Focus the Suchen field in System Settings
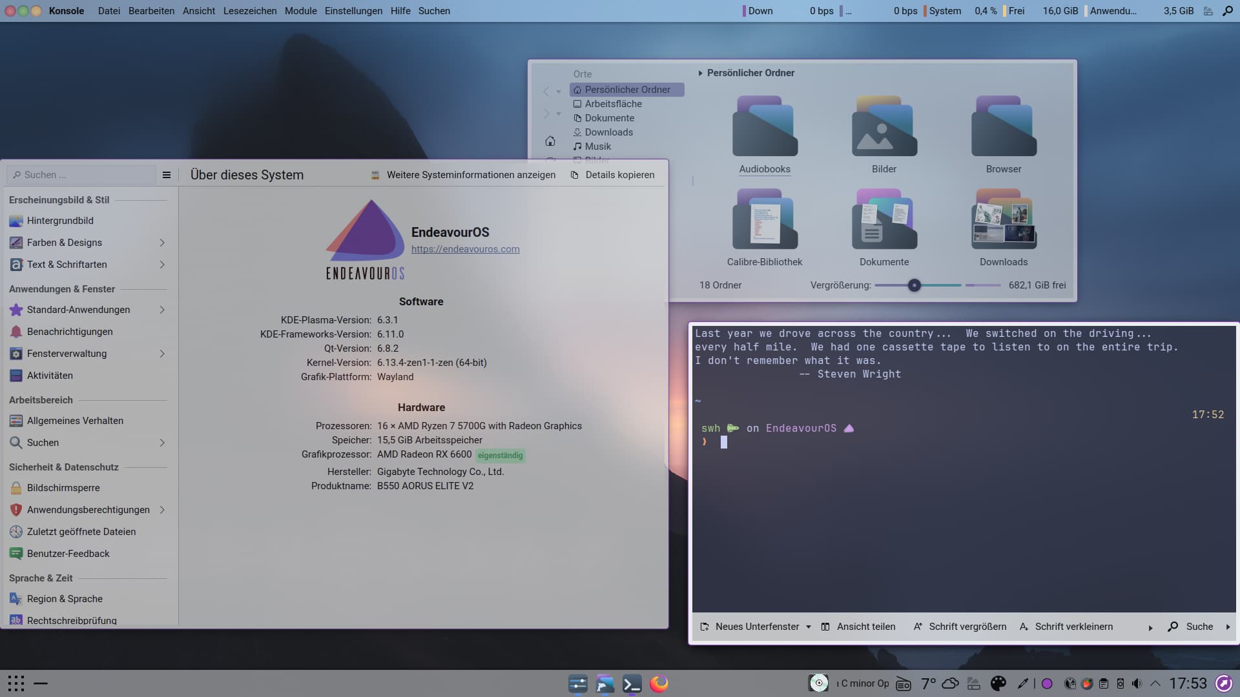The height and width of the screenshot is (697, 1240). 81,175
